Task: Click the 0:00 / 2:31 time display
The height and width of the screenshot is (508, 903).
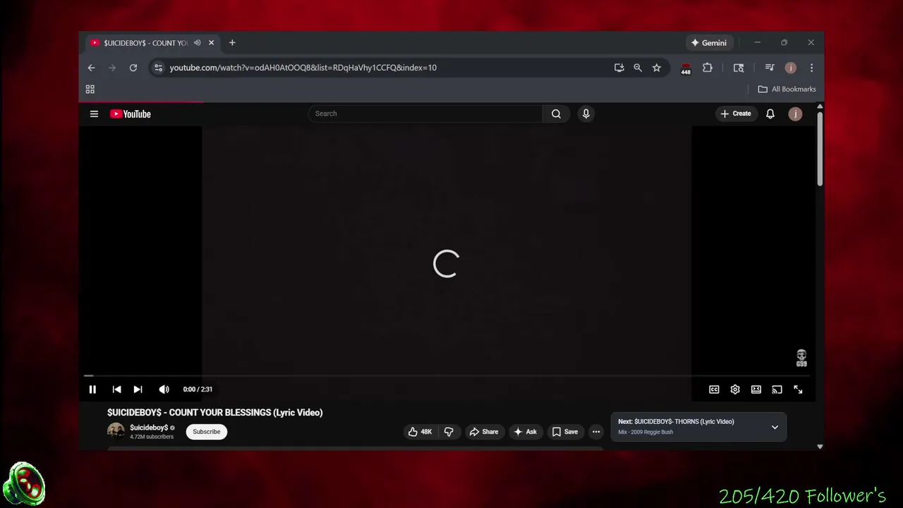Action: pos(198,389)
